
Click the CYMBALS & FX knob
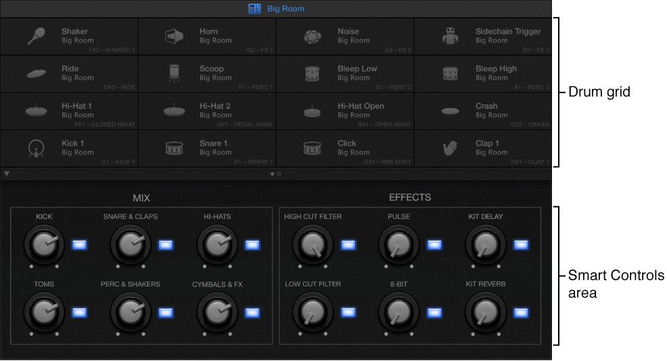pos(217,313)
